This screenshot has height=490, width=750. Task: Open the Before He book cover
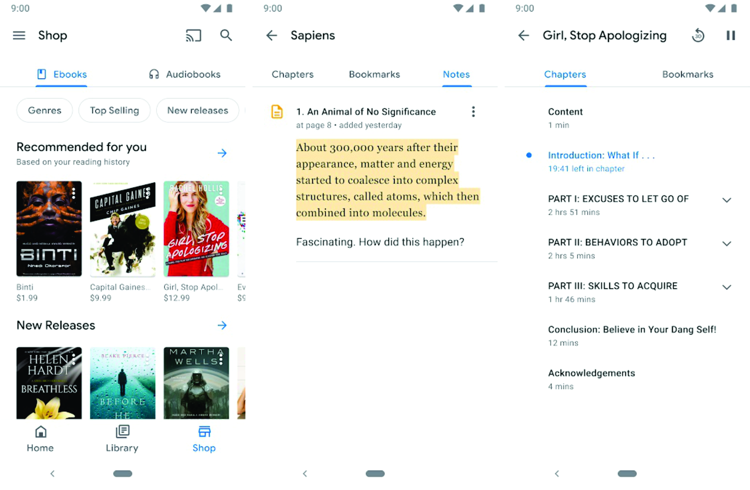(x=122, y=383)
